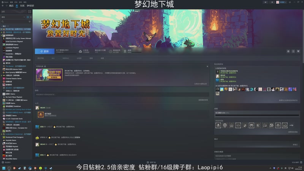Click the volume icon in the system tray
Image resolution: width=304 pixels, height=171 pixels.
(x=292, y=168)
